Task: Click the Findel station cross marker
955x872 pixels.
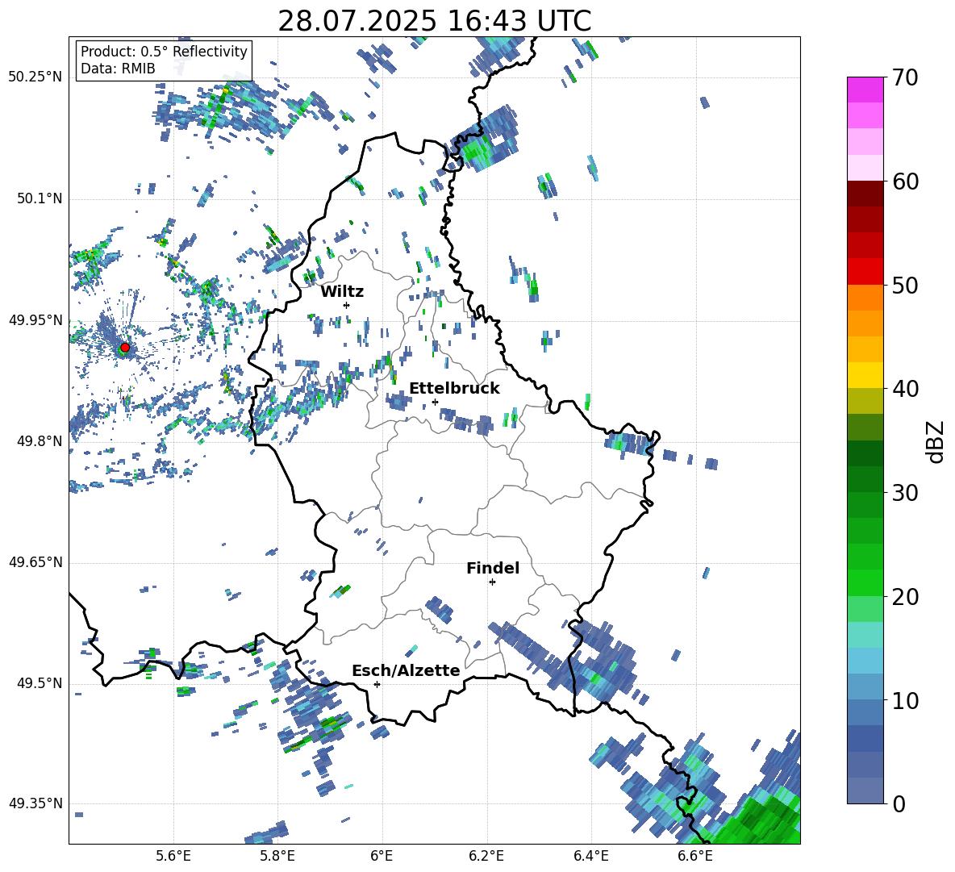Action: pyautogui.click(x=492, y=582)
